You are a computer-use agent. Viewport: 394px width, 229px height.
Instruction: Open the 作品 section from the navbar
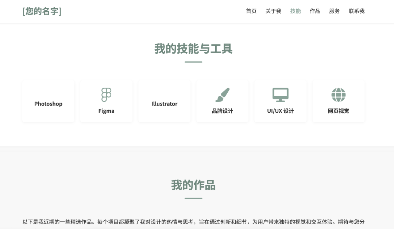[315, 11]
